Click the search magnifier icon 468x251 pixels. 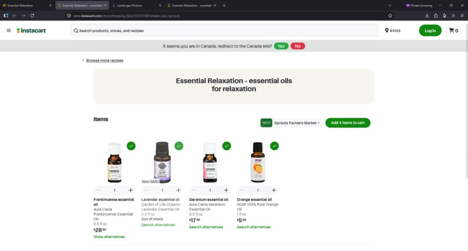[76, 31]
